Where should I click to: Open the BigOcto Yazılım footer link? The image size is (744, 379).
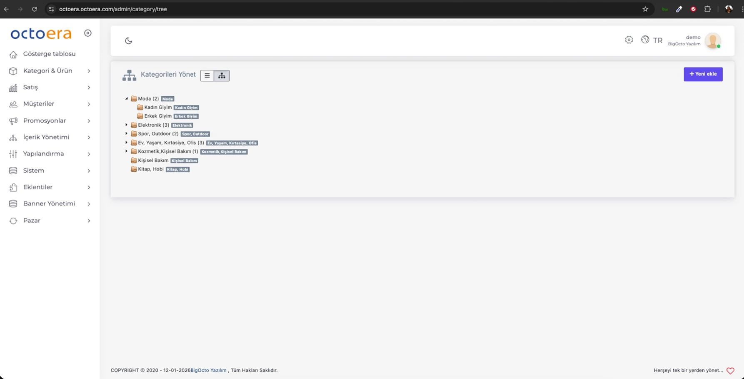click(209, 370)
